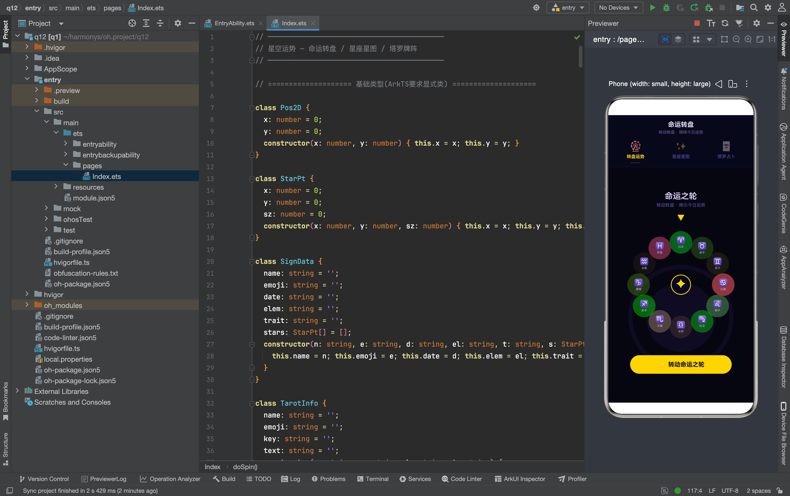The image size is (790, 496).
Task: Click the plug icon in Previewer header
Action: pyautogui.click(x=739, y=23)
